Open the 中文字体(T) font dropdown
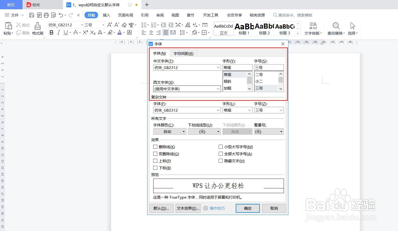Screen dimensions: 398x231 click(x=218, y=67)
